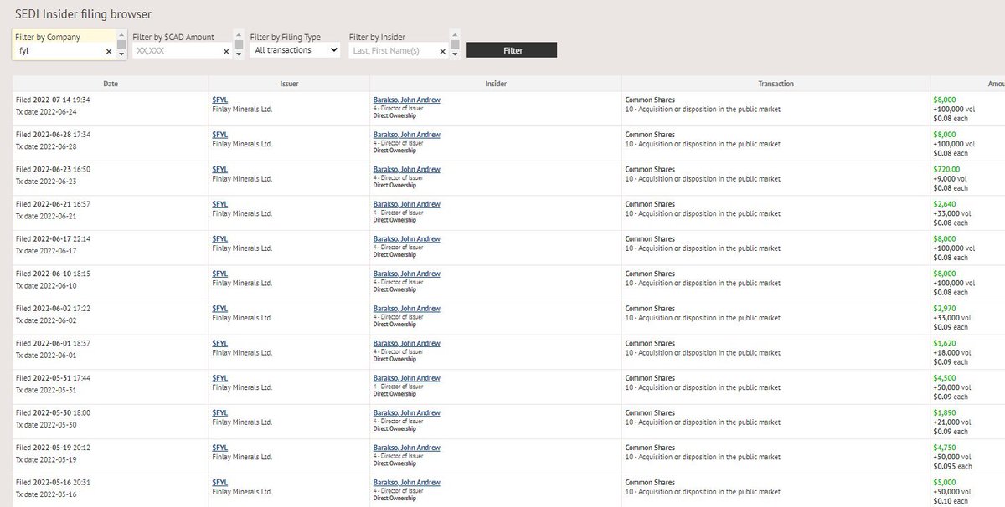Clear the Filter by $CAD Amount field
The image size is (1005, 507).
(x=226, y=51)
